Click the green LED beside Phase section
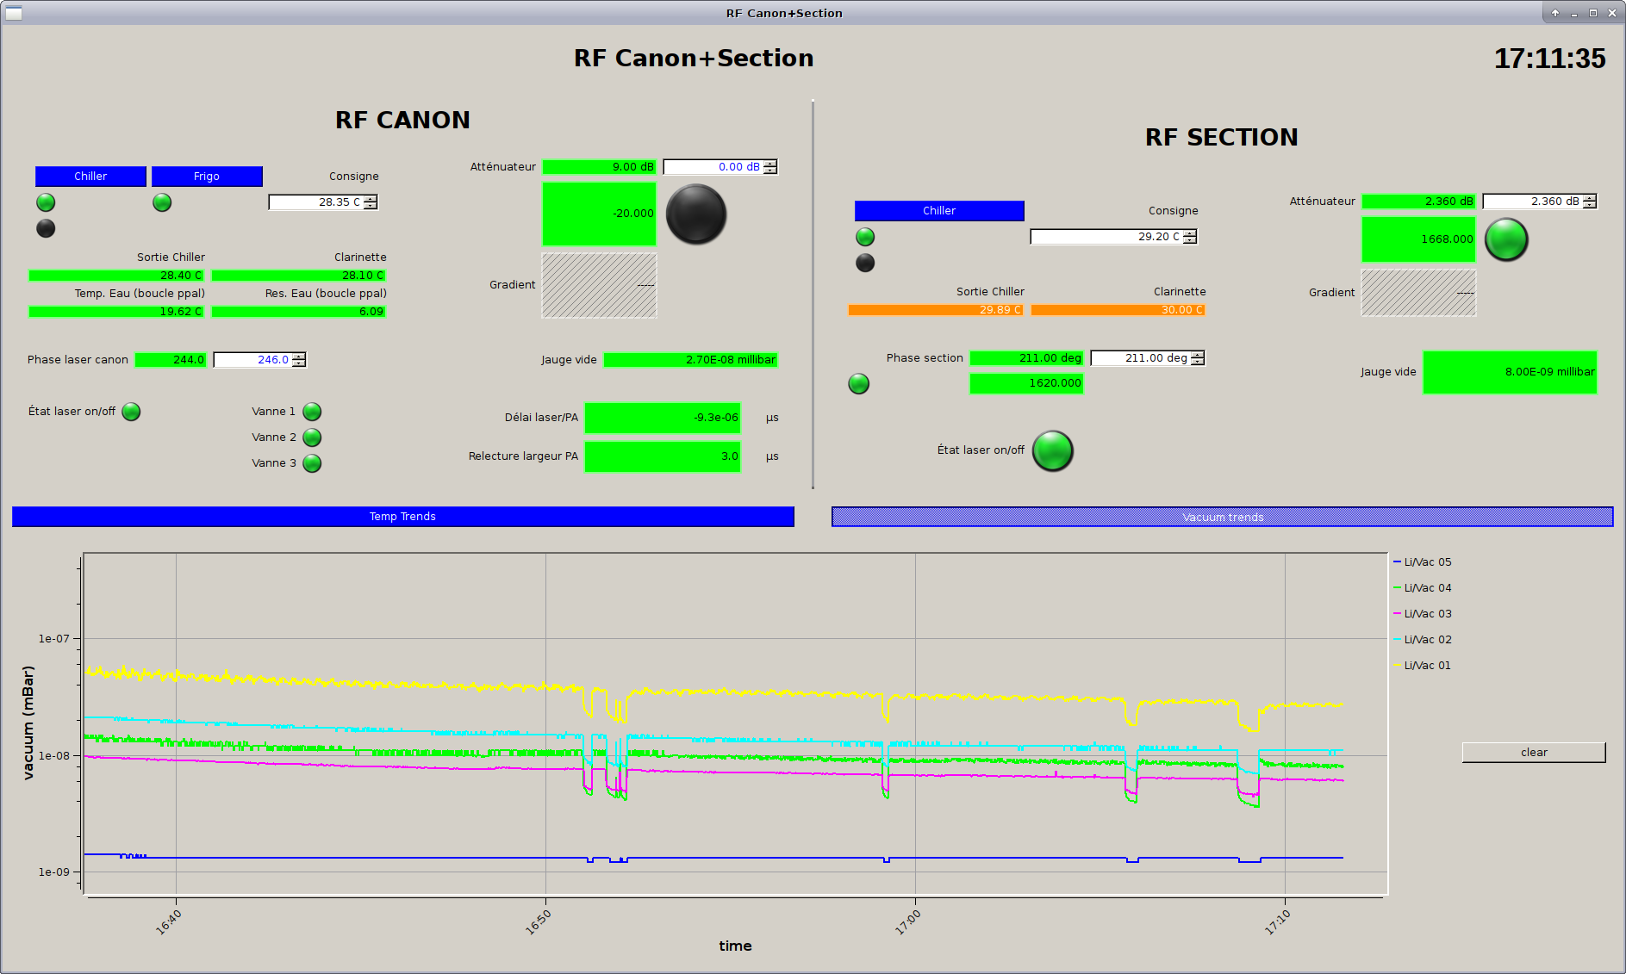This screenshot has width=1626, height=974. (858, 384)
